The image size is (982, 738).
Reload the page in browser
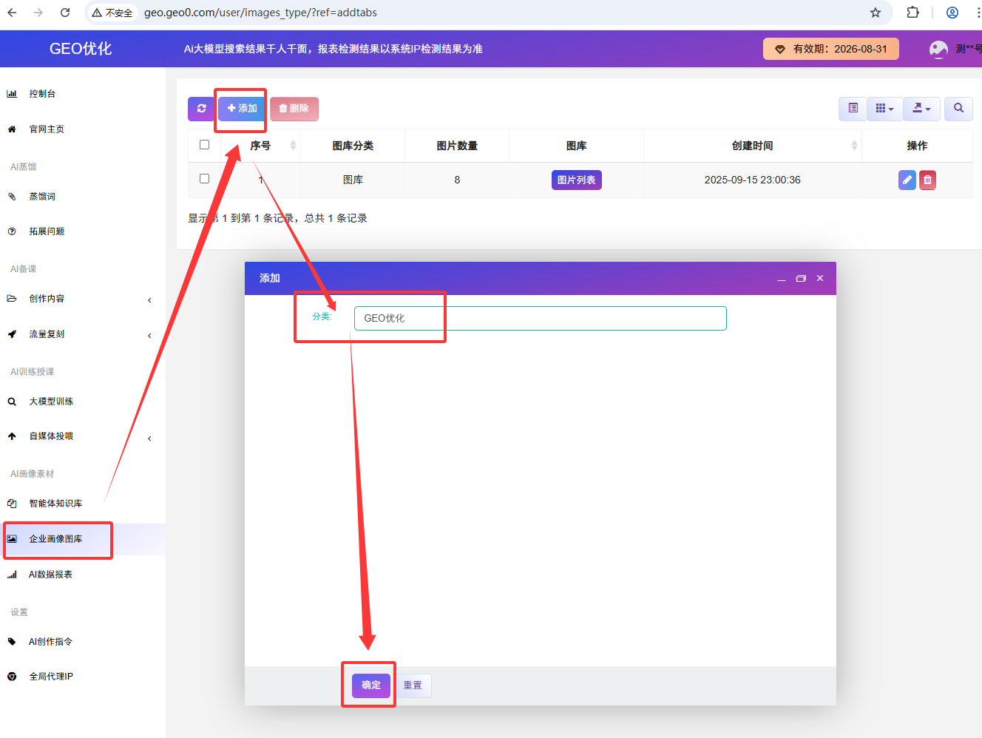click(65, 13)
